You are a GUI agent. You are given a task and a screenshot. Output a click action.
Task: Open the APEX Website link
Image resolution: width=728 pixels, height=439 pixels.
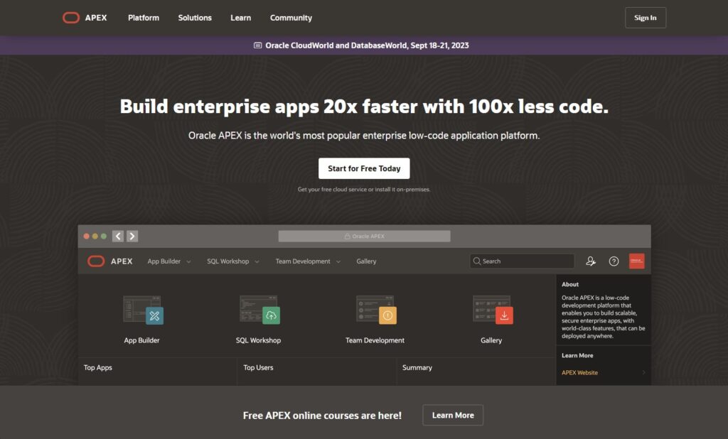coord(579,373)
